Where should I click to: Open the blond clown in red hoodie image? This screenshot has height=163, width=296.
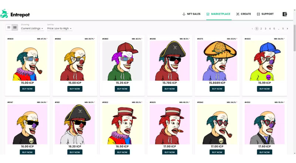point(75,61)
